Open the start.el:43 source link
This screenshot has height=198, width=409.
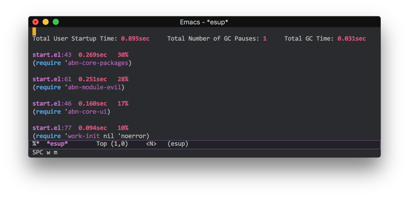point(52,55)
